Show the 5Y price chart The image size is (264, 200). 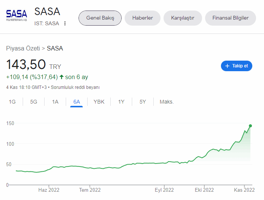pyautogui.click(x=143, y=102)
